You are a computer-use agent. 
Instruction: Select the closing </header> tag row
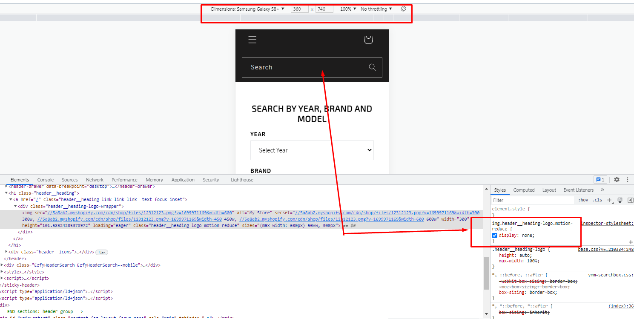[x=15, y=259]
